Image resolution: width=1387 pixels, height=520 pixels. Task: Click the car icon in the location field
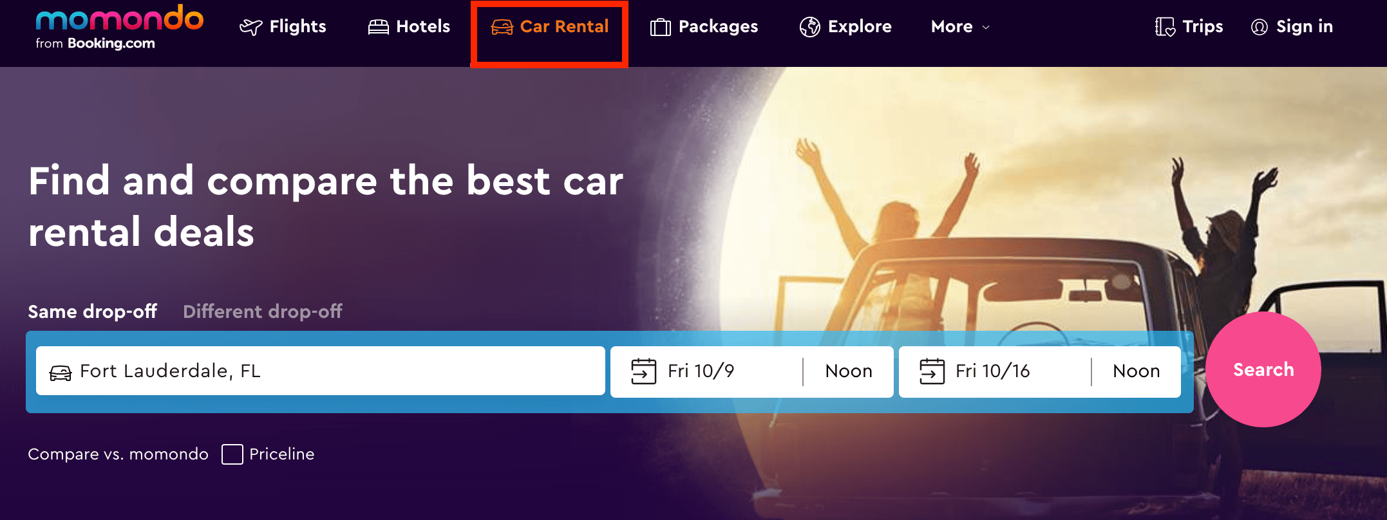click(x=61, y=373)
